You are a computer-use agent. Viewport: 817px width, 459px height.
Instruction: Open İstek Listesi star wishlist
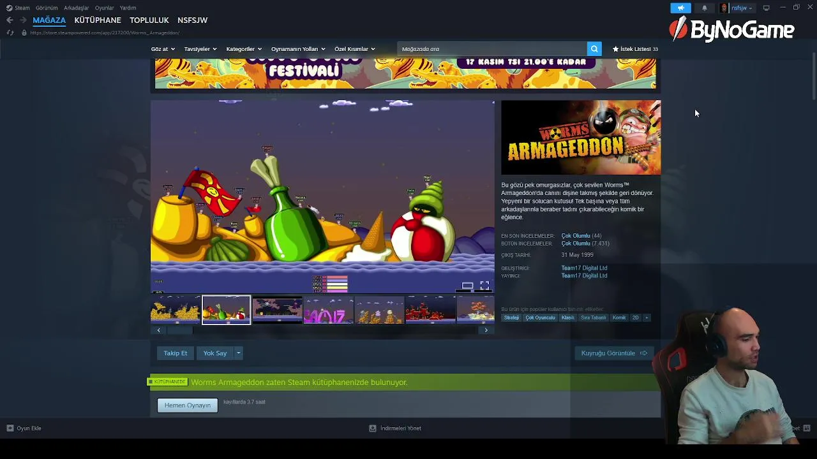point(634,49)
